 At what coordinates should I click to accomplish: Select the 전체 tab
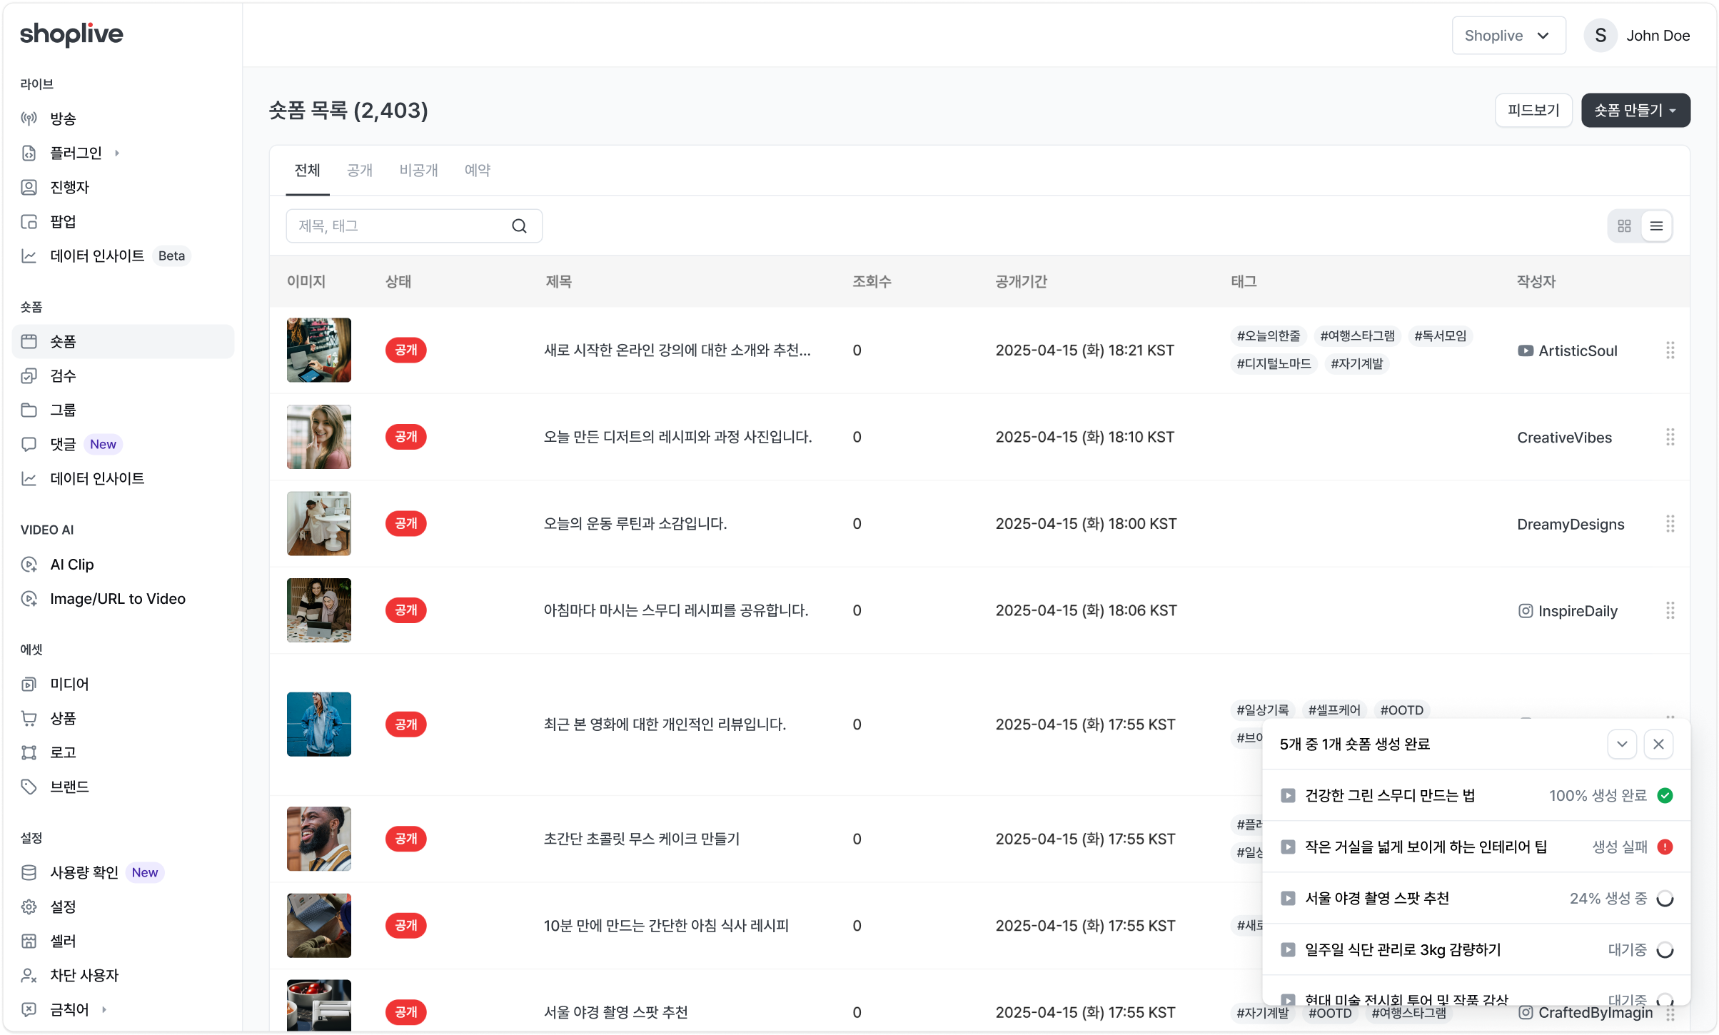[x=308, y=171]
